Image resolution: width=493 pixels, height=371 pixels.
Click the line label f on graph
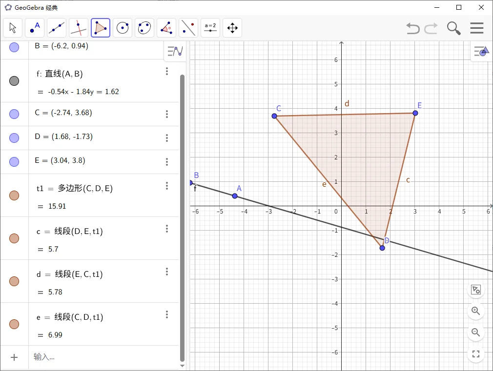point(195,189)
